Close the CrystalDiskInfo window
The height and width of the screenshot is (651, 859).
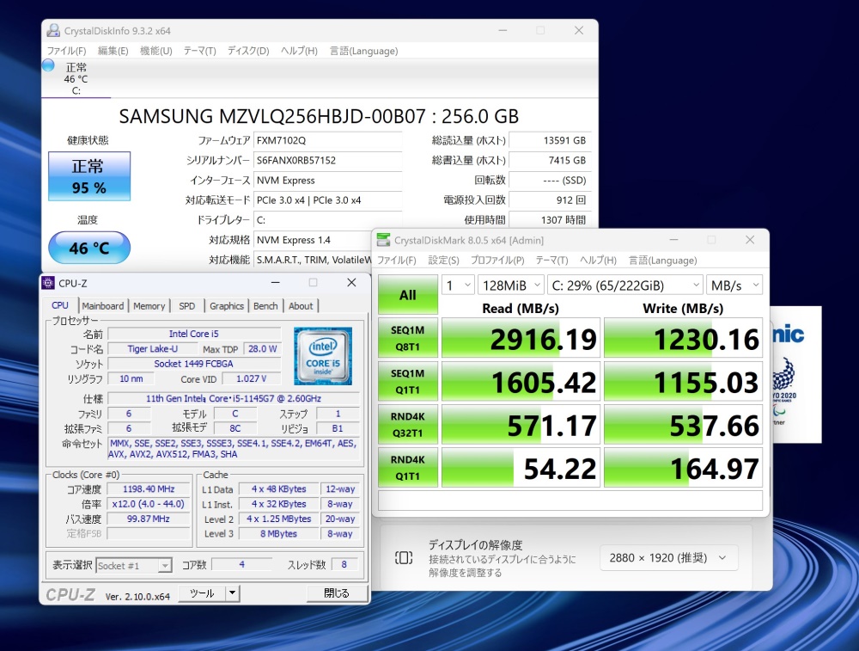[578, 30]
